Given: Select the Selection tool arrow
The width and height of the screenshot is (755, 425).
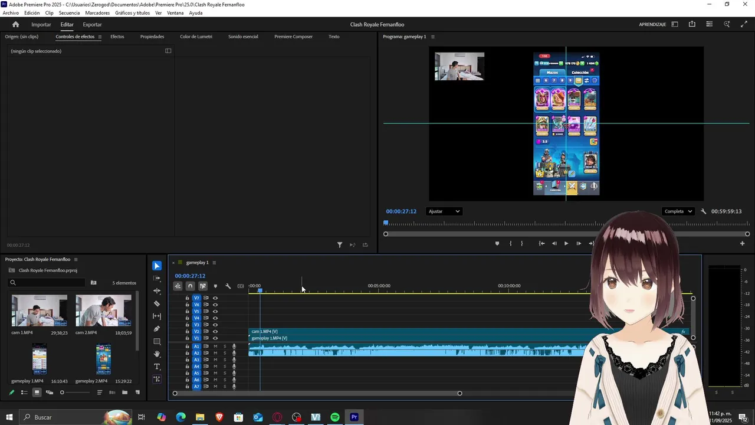Looking at the screenshot, I should pyautogui.click(x=157, y=266).
